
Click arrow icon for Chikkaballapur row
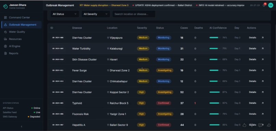point(263,81)
